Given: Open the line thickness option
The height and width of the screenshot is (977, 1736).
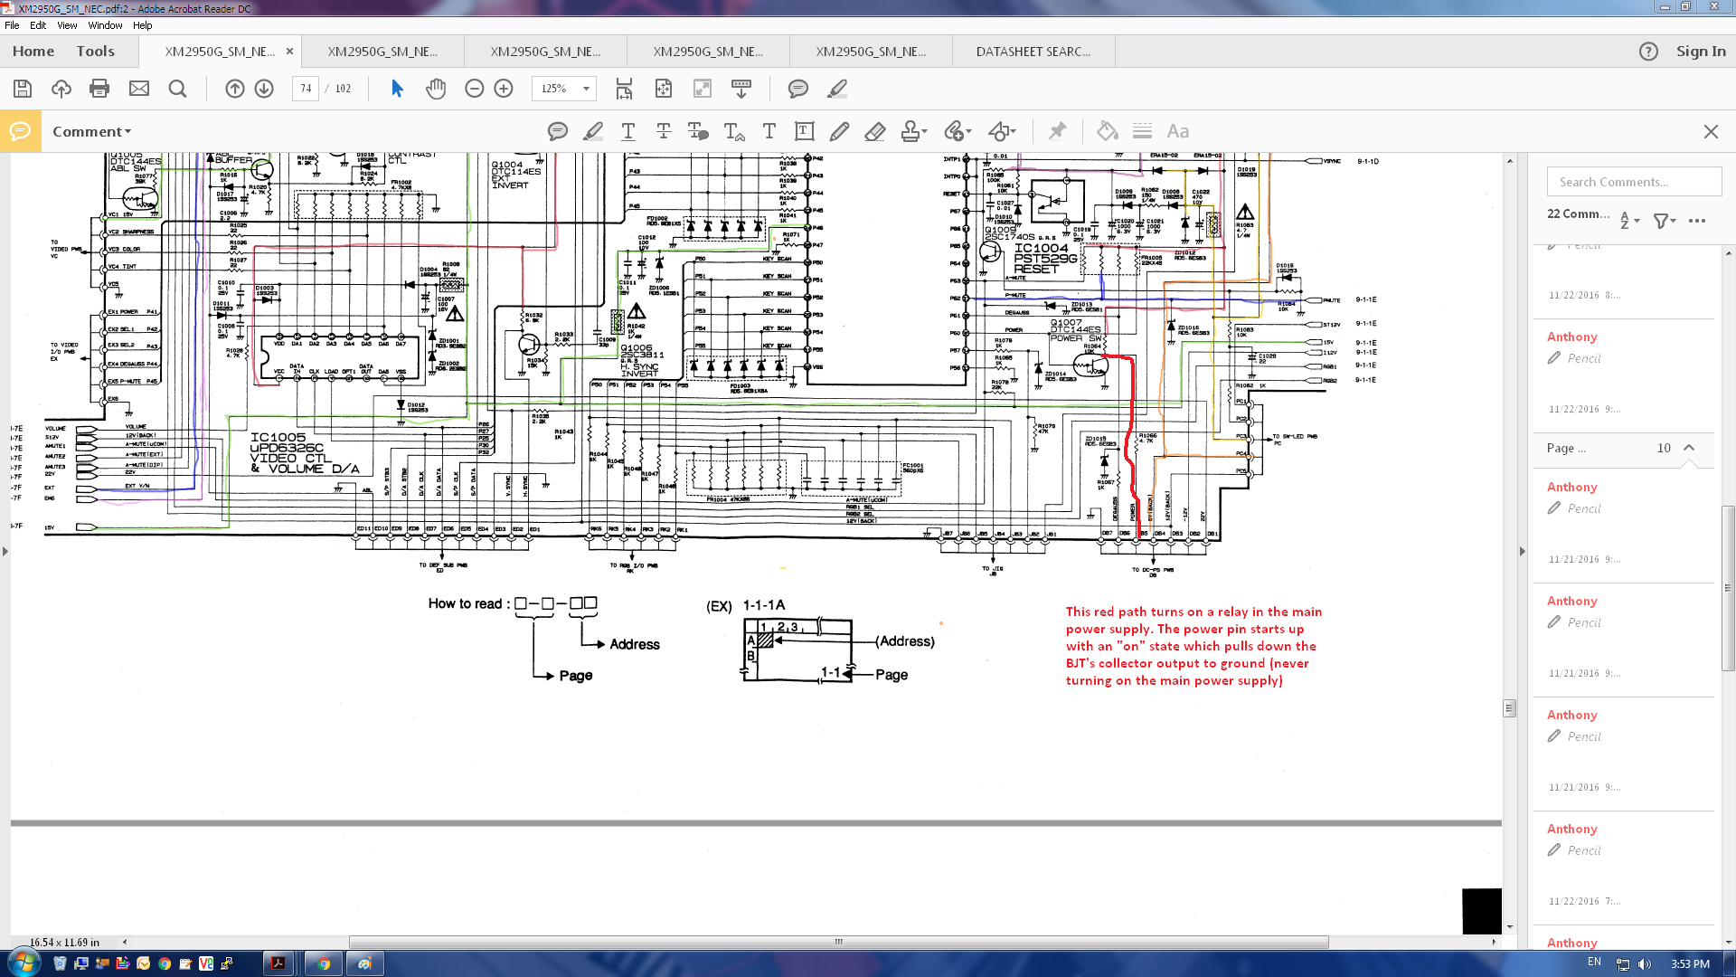Looking at the screenshot, I should click(1142, 132).
